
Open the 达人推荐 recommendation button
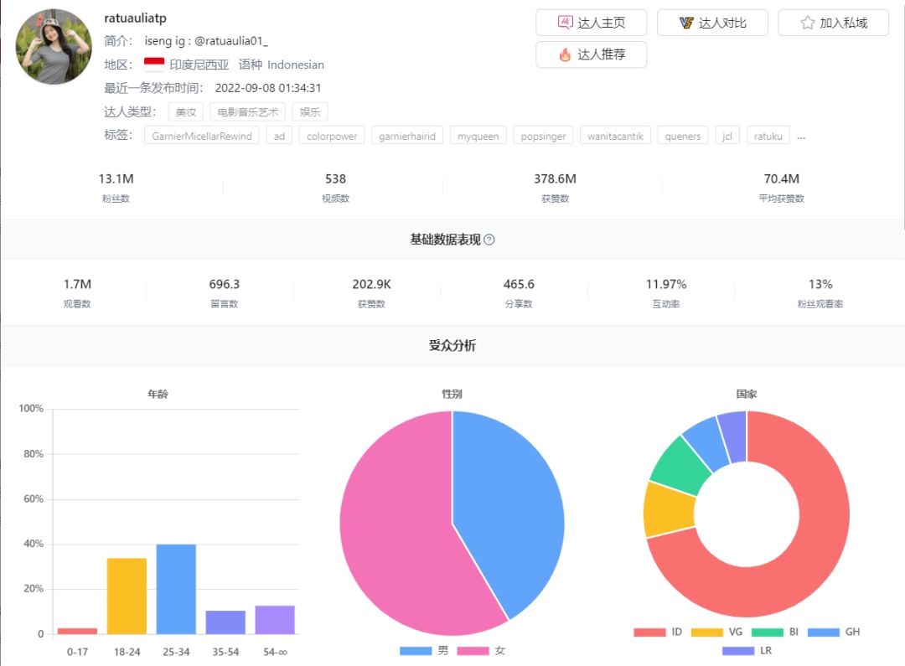(591, 54)
